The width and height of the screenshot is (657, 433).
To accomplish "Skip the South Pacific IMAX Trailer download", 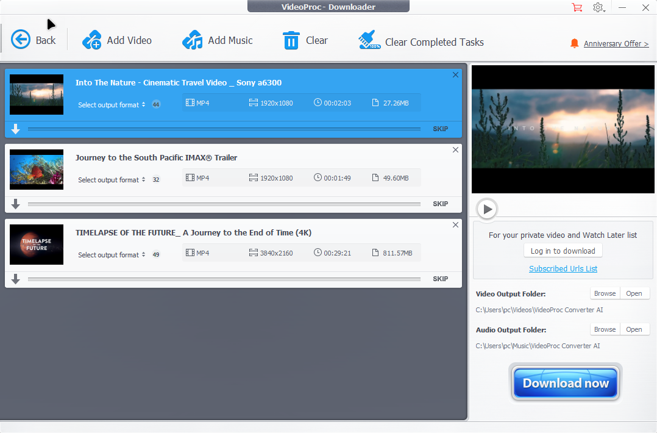I will coord(441,204).
